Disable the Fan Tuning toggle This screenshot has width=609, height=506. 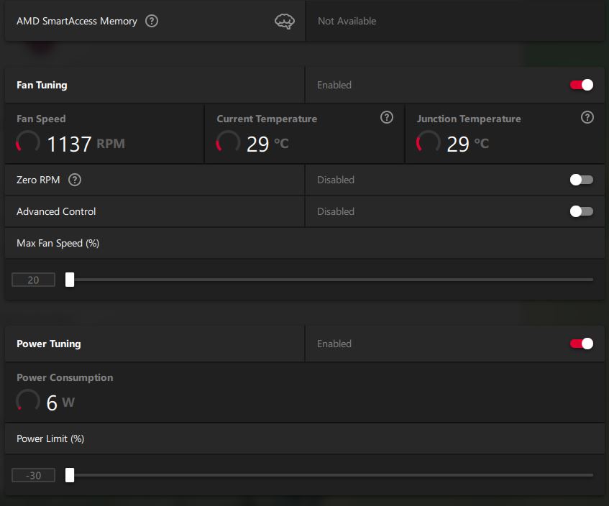tap(582, 85)
